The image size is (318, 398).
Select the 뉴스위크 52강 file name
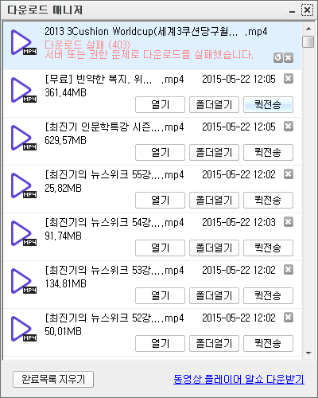point(114,318)
